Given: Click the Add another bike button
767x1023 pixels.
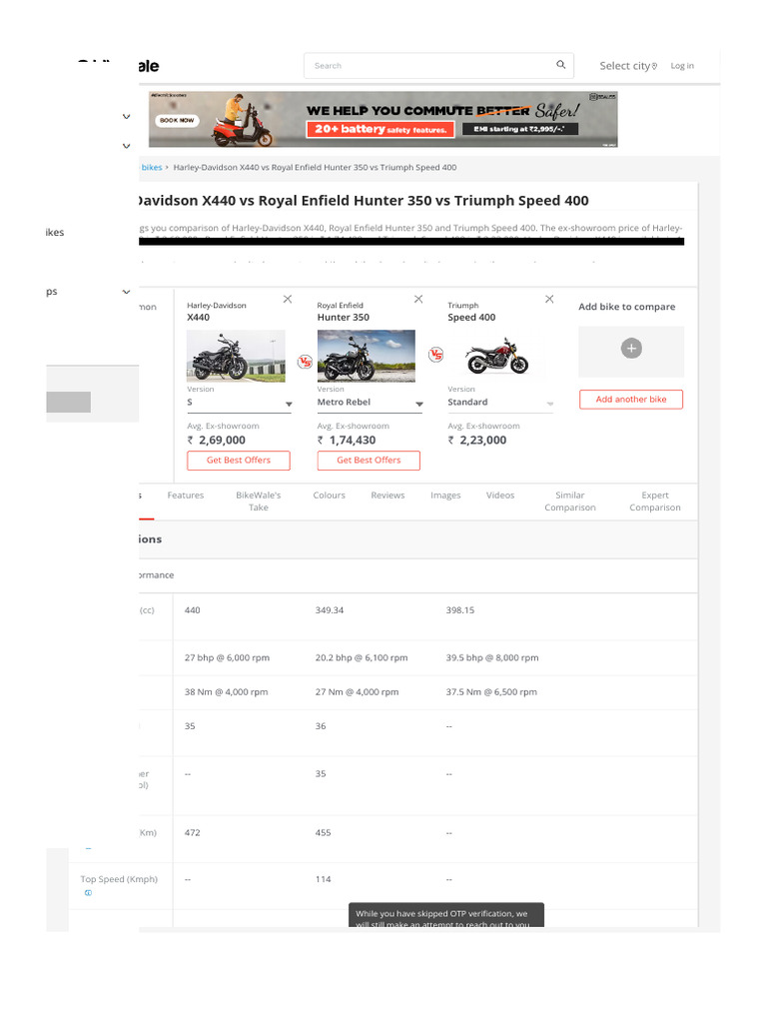Looking at the screenshot, I should coord(631,400).
